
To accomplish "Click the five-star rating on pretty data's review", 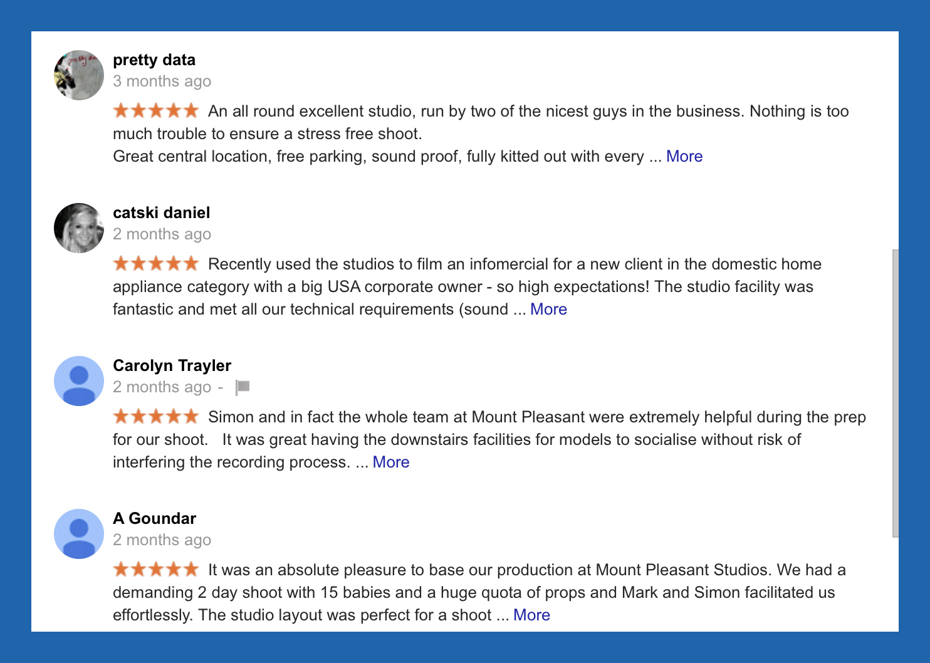I will tap(156, 111).
